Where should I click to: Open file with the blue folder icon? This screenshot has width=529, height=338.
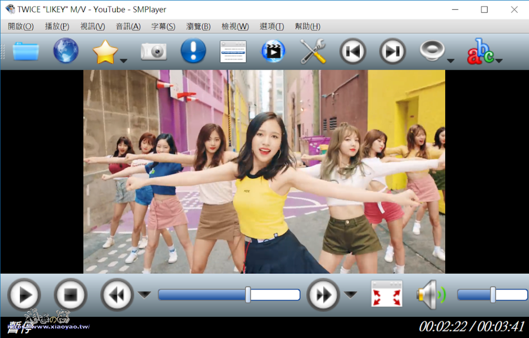[x=26, y=51]
